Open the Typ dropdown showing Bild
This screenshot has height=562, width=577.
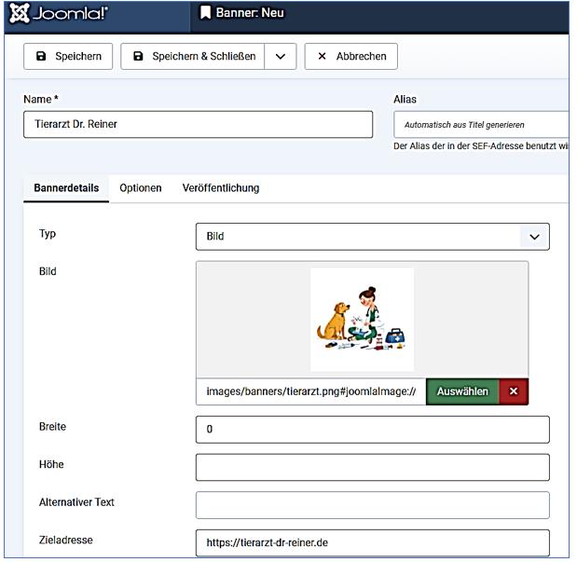click(372, 237)
